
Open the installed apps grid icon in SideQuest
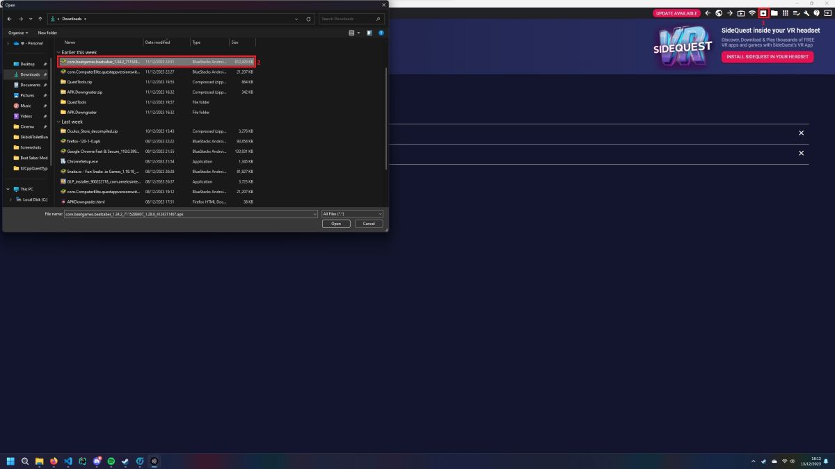click(786, 13)
